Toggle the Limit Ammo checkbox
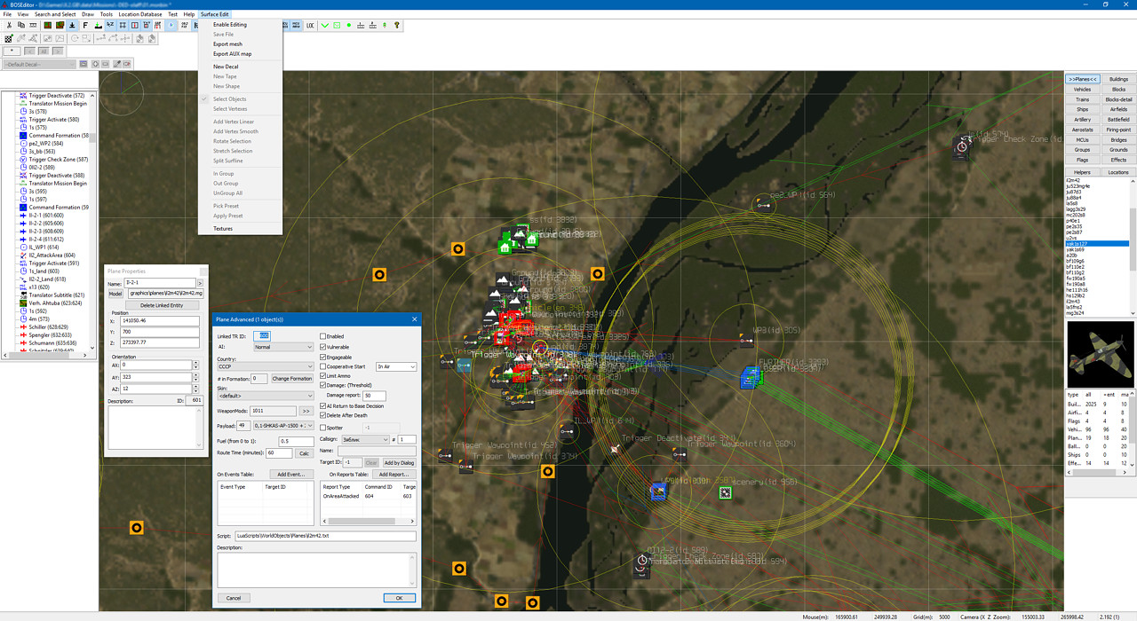This screenshot has width=1137, height=621. click(323, 376)
